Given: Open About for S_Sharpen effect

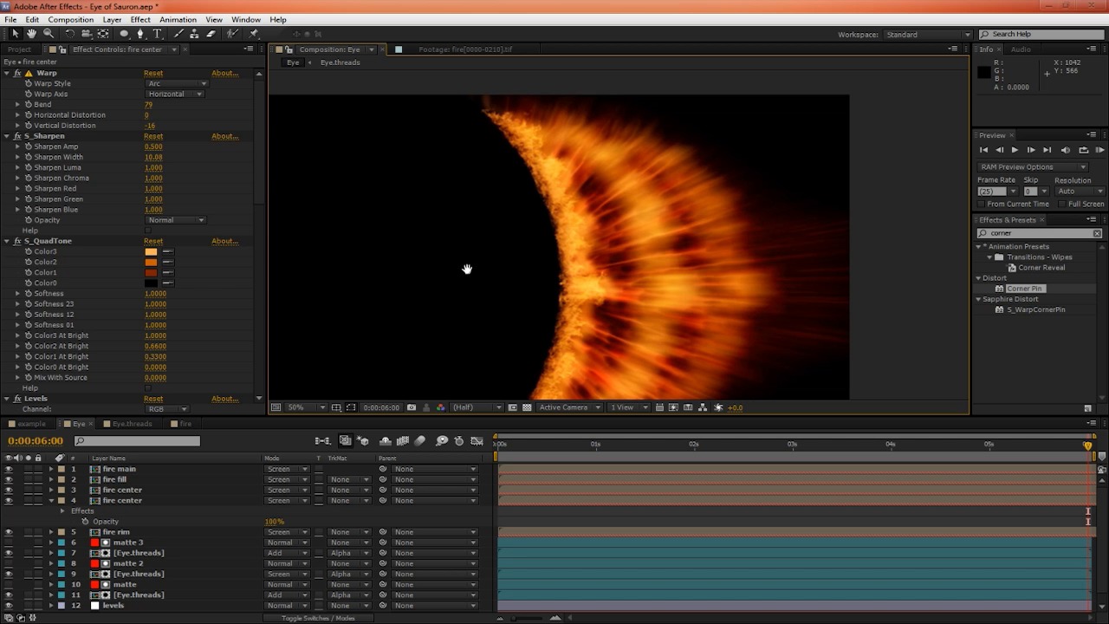Looking at the screenshot, I should tap(224, 136).
